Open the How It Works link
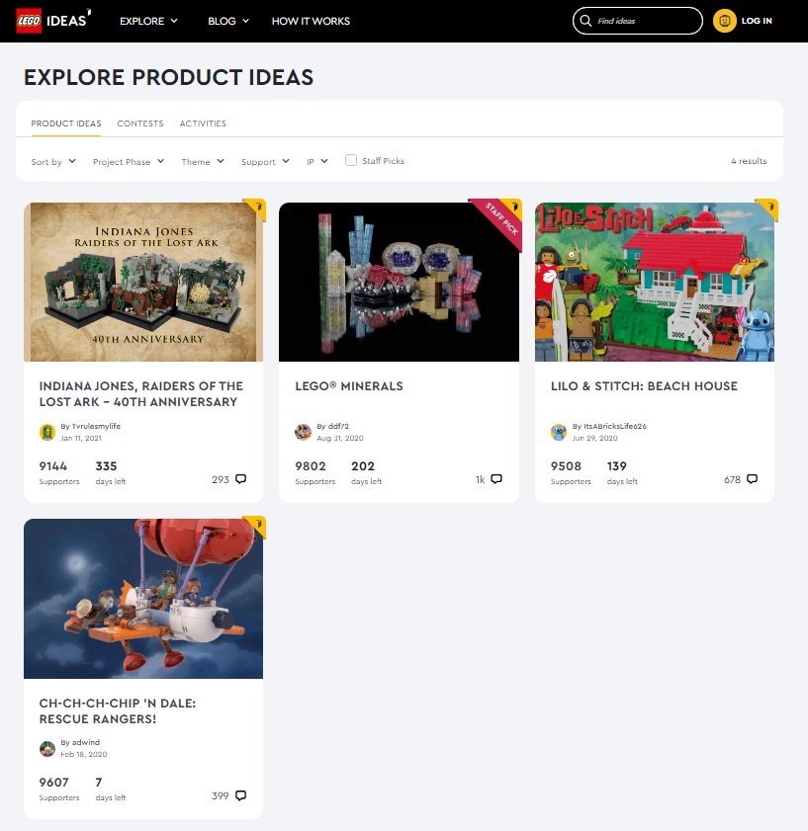 pos(311,21)
